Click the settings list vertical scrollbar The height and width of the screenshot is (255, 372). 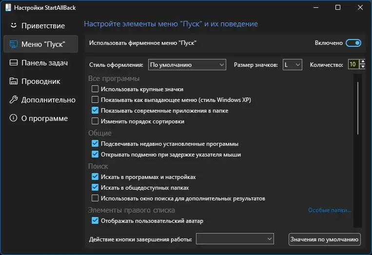coord(357,108)
